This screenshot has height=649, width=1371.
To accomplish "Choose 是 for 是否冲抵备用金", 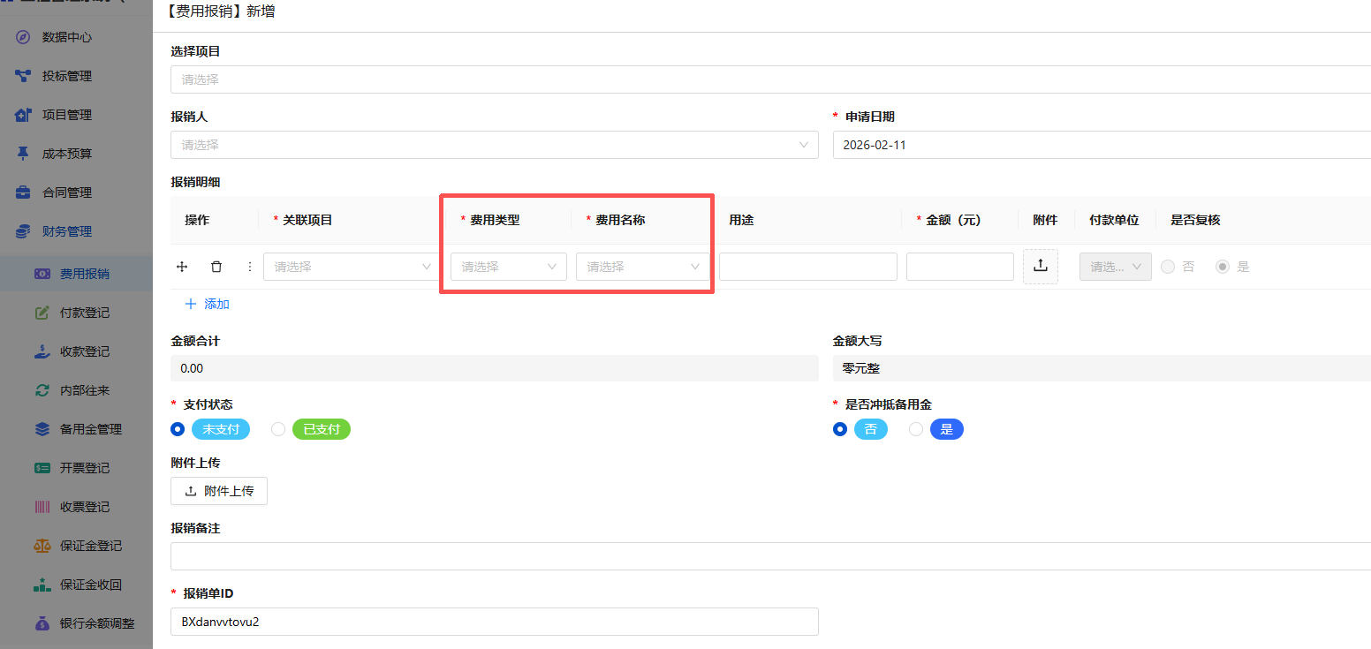I will [915, 428].
